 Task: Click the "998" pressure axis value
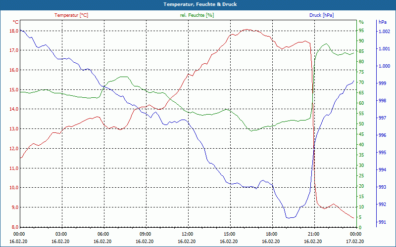(382, 101)
